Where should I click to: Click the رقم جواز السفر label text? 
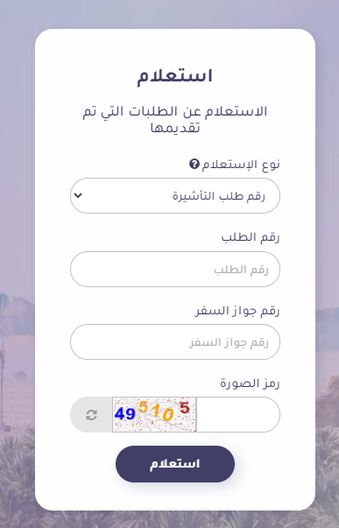[x=237, y=311]
